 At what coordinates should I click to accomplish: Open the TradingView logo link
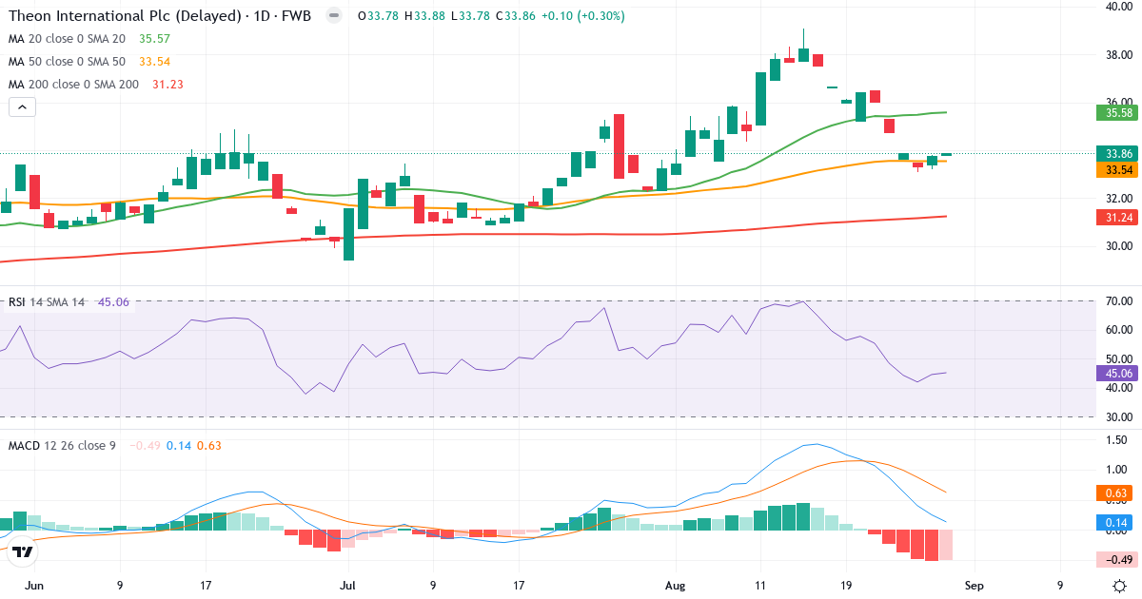pyautogui.click(x=24, y=551)
